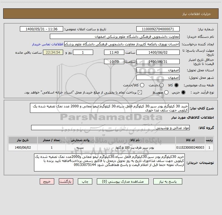222x215 pixels.
Task: Open the اطلاعات تماس خریدار link
Action: click(x=48, y=44)
